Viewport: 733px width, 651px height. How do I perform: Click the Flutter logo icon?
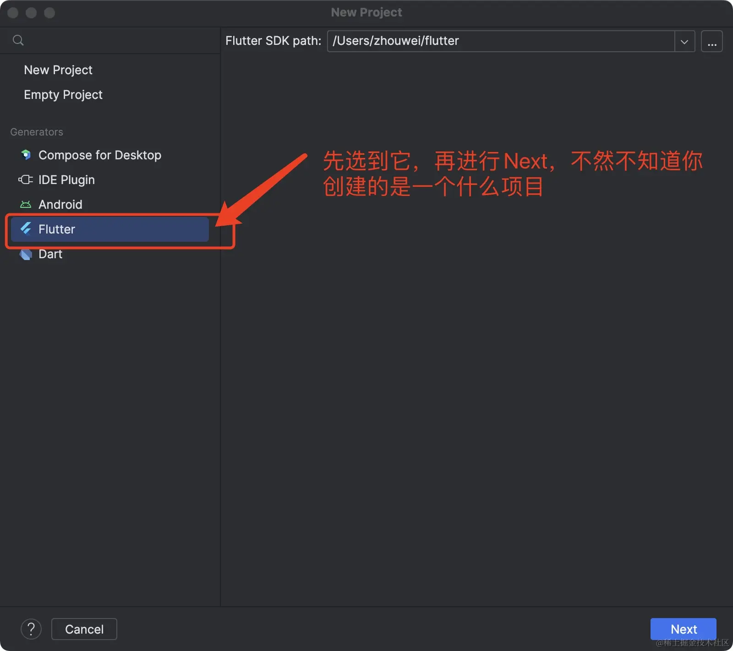click(x=26, y=229)
